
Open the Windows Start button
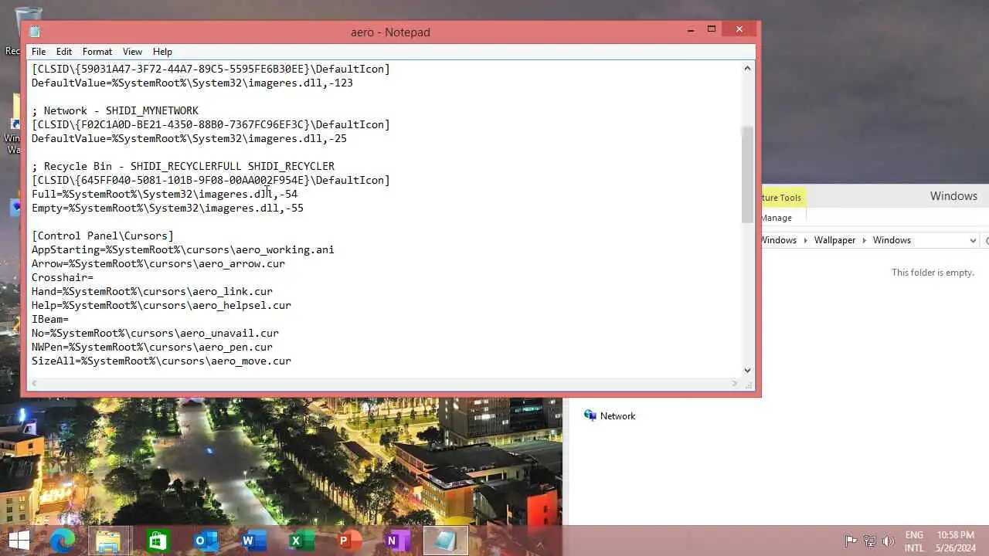click(19, 541)
